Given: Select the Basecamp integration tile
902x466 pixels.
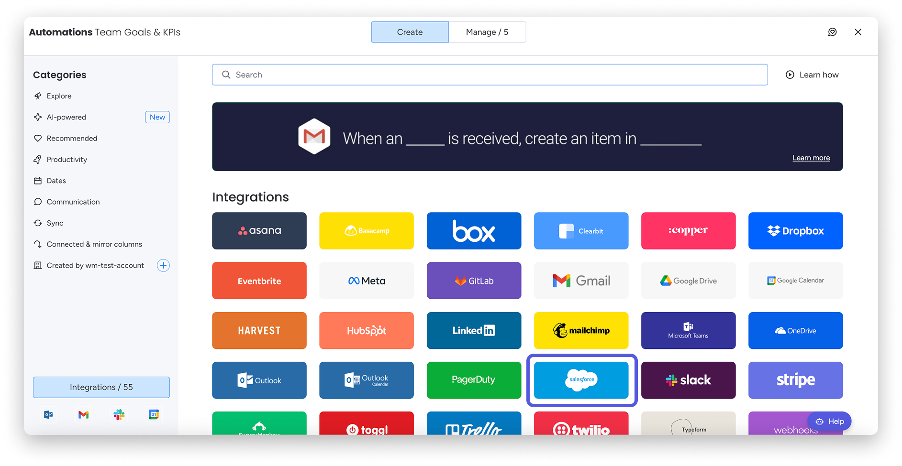Looking at the screenshot, I should click(367, 231).
